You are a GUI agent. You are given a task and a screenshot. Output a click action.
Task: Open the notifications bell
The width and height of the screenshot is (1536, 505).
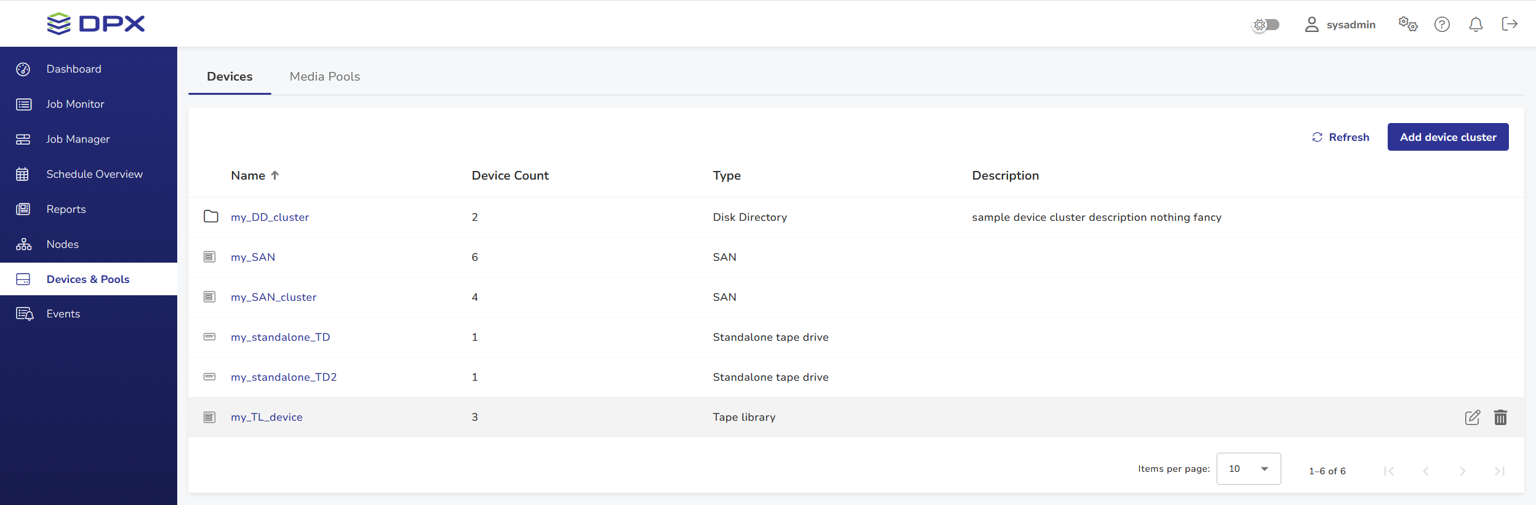coord(1476,24)
